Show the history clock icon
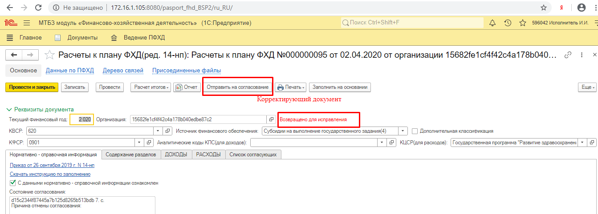598x214 pixels. (x=507, y=23)
